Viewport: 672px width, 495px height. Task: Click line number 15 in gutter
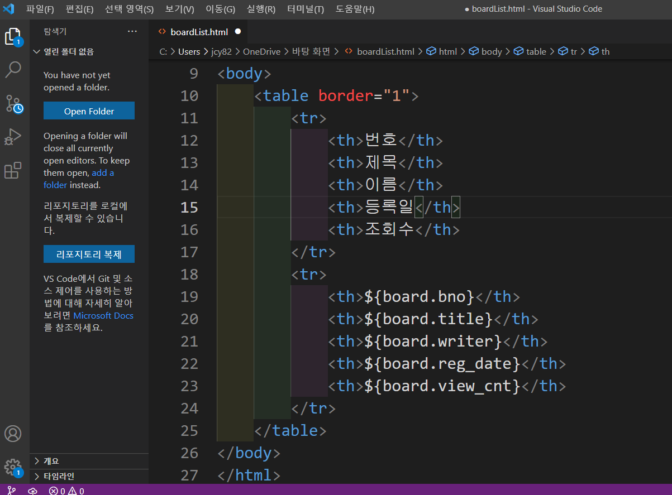(x=189, y=207)
